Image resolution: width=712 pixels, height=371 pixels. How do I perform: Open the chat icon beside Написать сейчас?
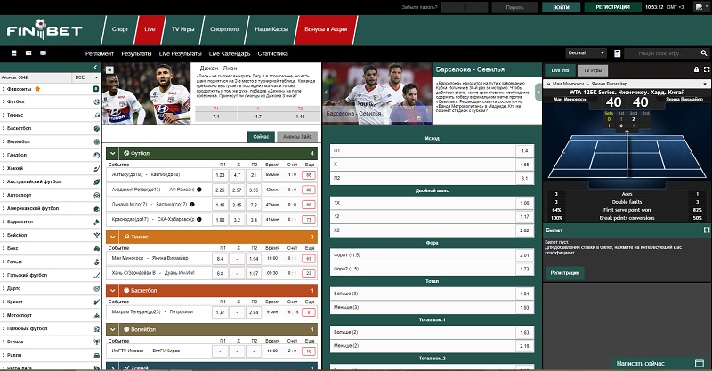pos(700,363)
